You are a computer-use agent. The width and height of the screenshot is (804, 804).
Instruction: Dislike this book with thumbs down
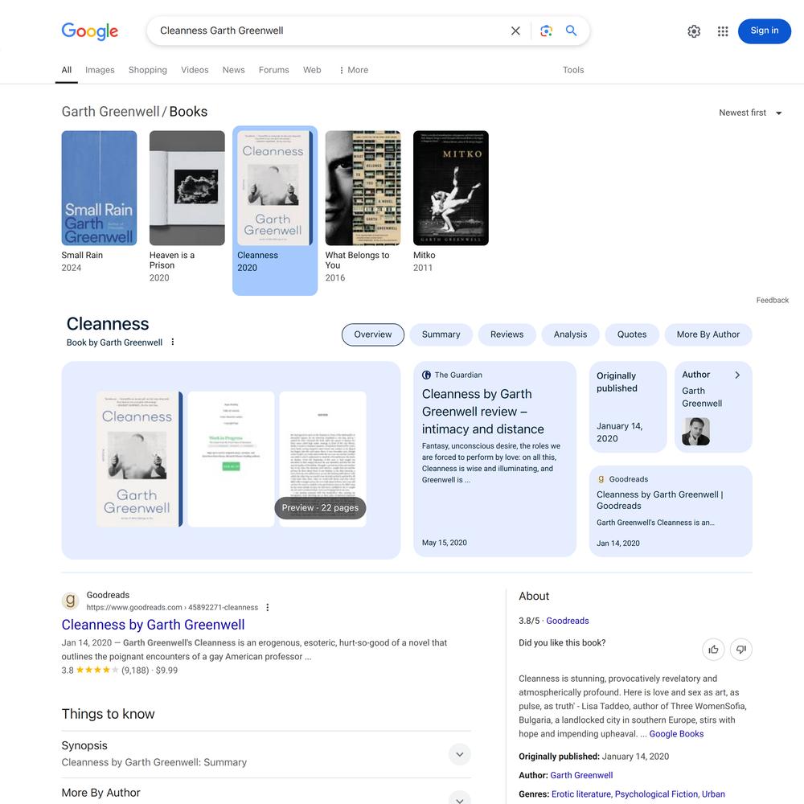[741, 650]
